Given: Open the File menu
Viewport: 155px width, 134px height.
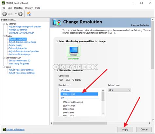Looking at the screenshot, I should coord(3,8).
